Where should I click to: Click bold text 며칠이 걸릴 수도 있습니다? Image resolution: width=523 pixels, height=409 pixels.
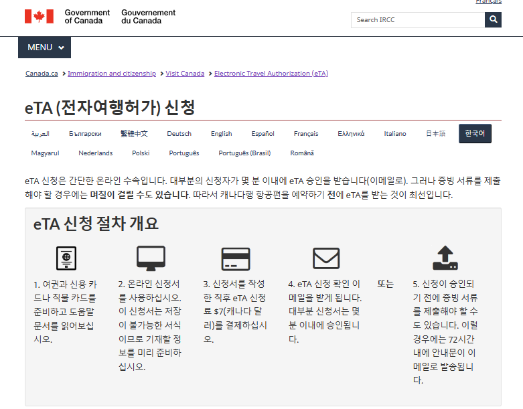coord(140,195)
